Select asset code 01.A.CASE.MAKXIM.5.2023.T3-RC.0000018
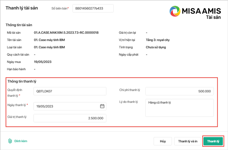228x150 pixels. click(x=66, y=33)
